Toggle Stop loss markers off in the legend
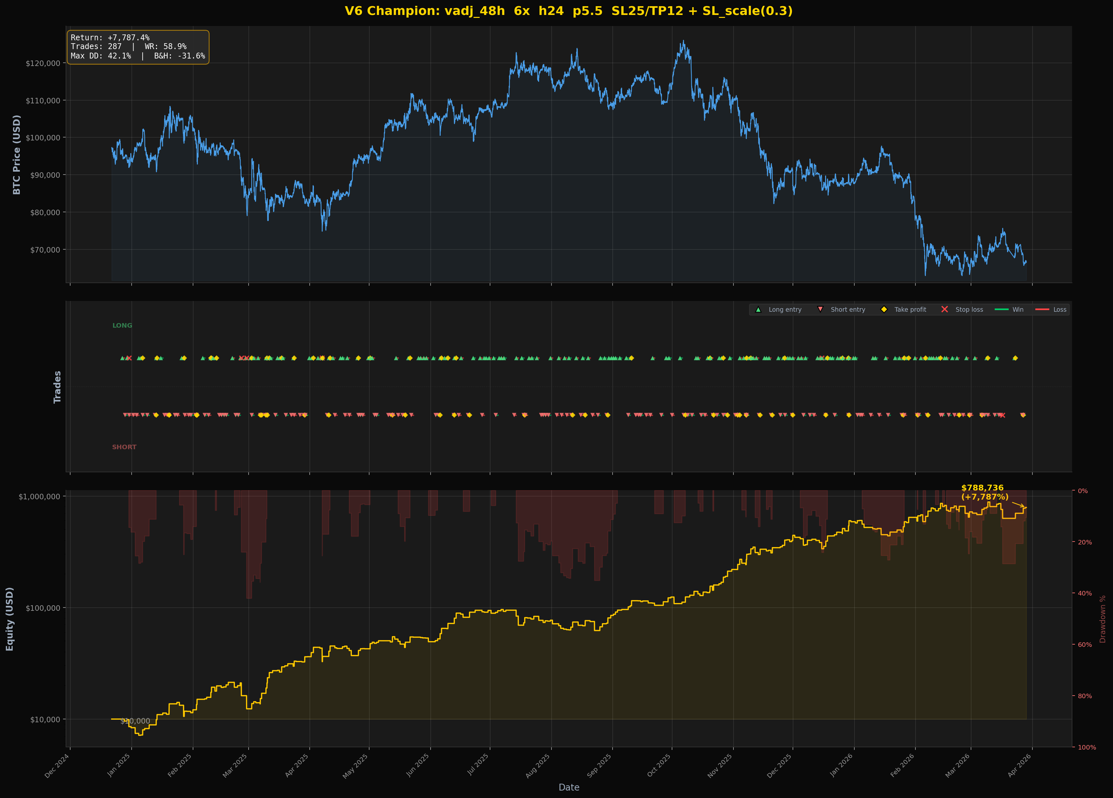 pos(945,310)
